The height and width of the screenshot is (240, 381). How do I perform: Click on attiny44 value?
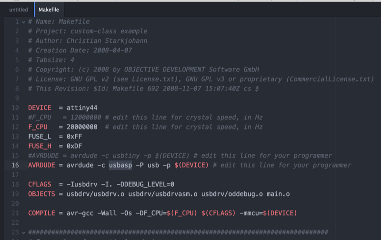(x=82, y=108)
